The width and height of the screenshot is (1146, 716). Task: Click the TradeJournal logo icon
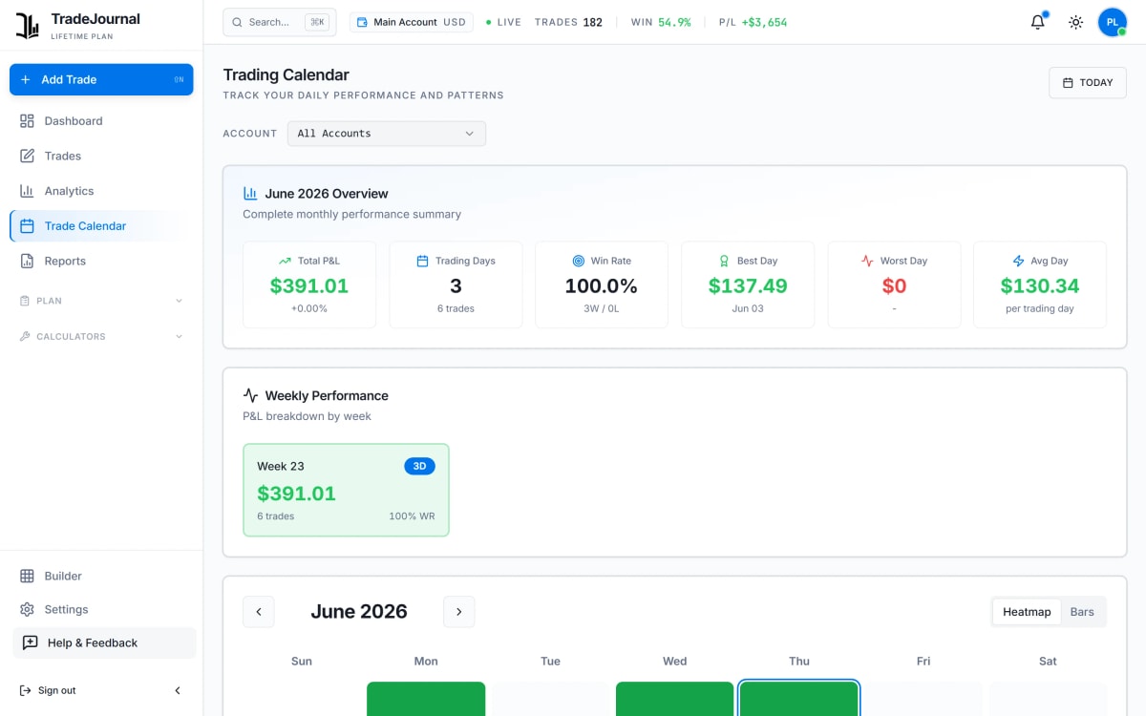[27, 26]
